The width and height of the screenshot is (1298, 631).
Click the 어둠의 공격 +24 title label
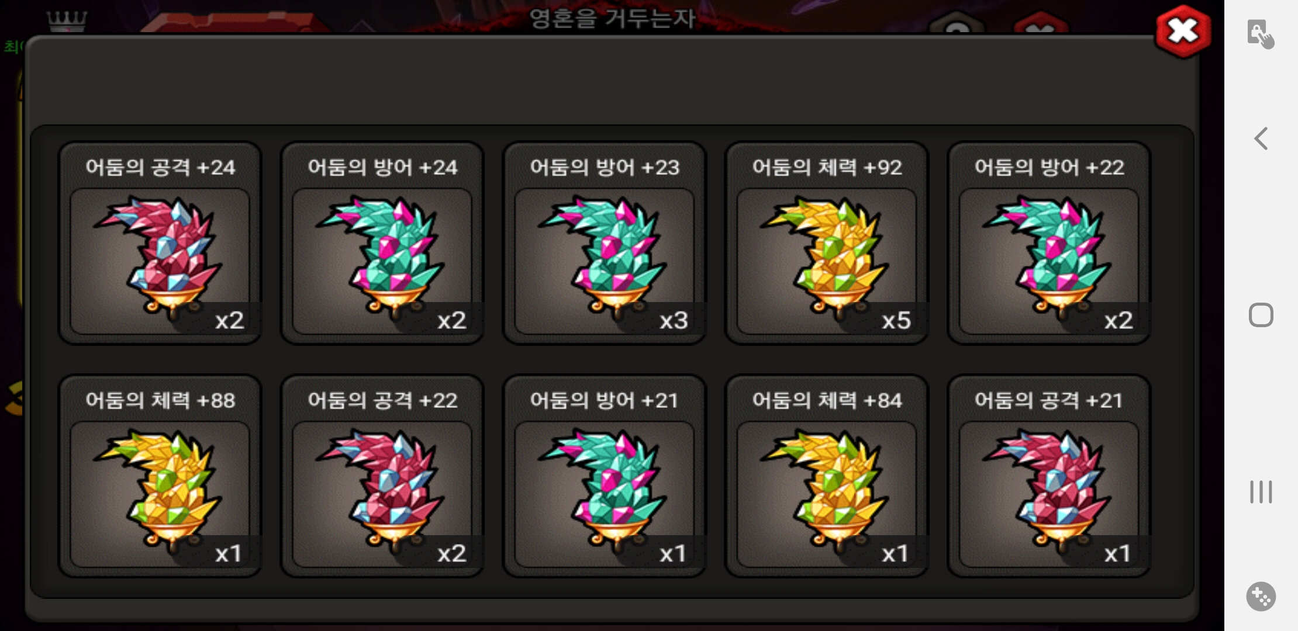pyautogui.click(x=160, y=168)
